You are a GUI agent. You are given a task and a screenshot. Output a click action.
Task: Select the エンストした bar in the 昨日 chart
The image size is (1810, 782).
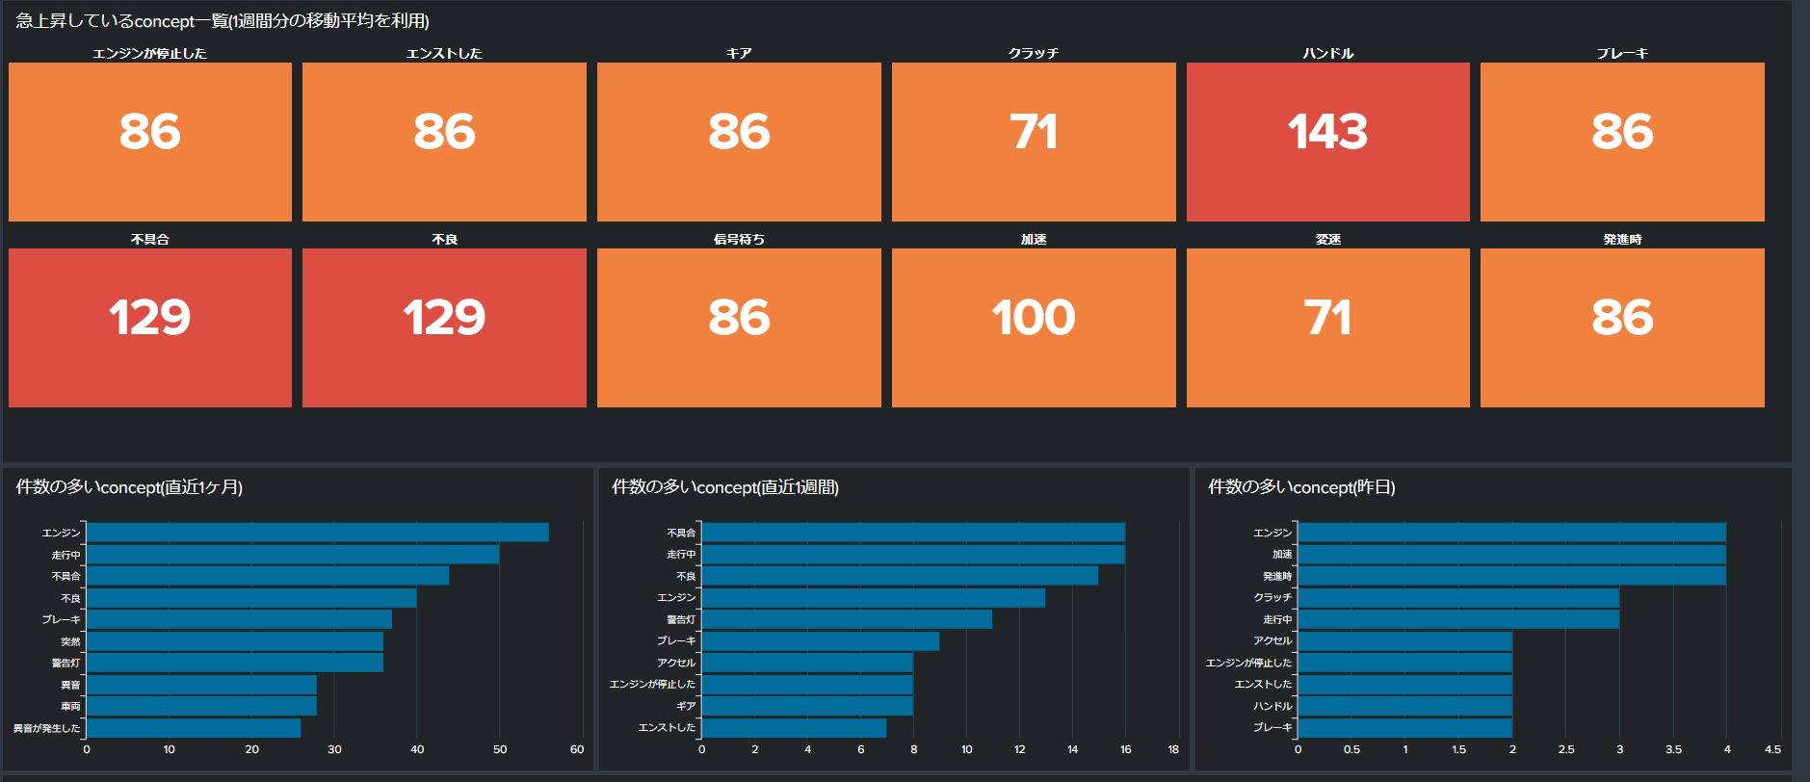pyautogui.click(x=1405, y=685)
